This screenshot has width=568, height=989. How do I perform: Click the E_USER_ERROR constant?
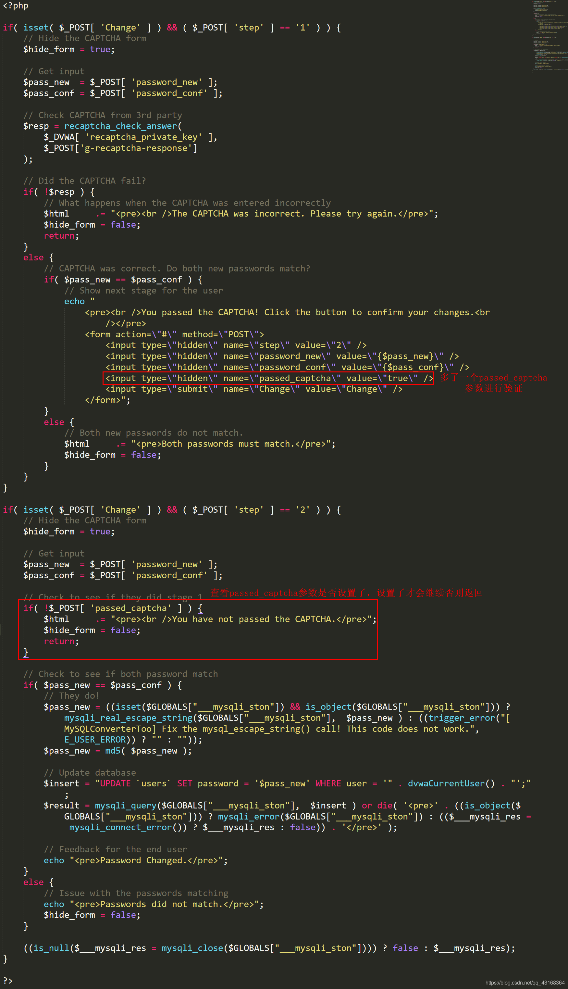[95, 740]
